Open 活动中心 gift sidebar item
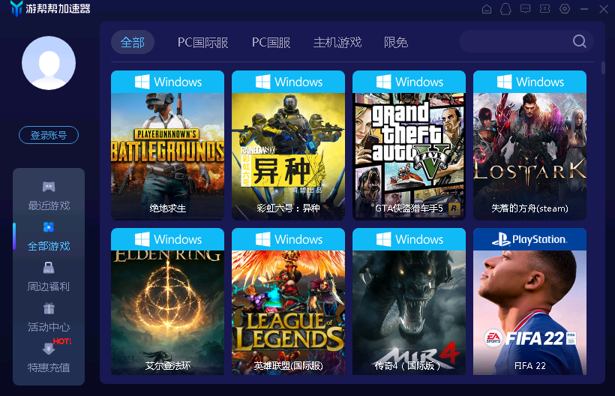Viewport: 615px width, 396px height. [x=49, y=317]
